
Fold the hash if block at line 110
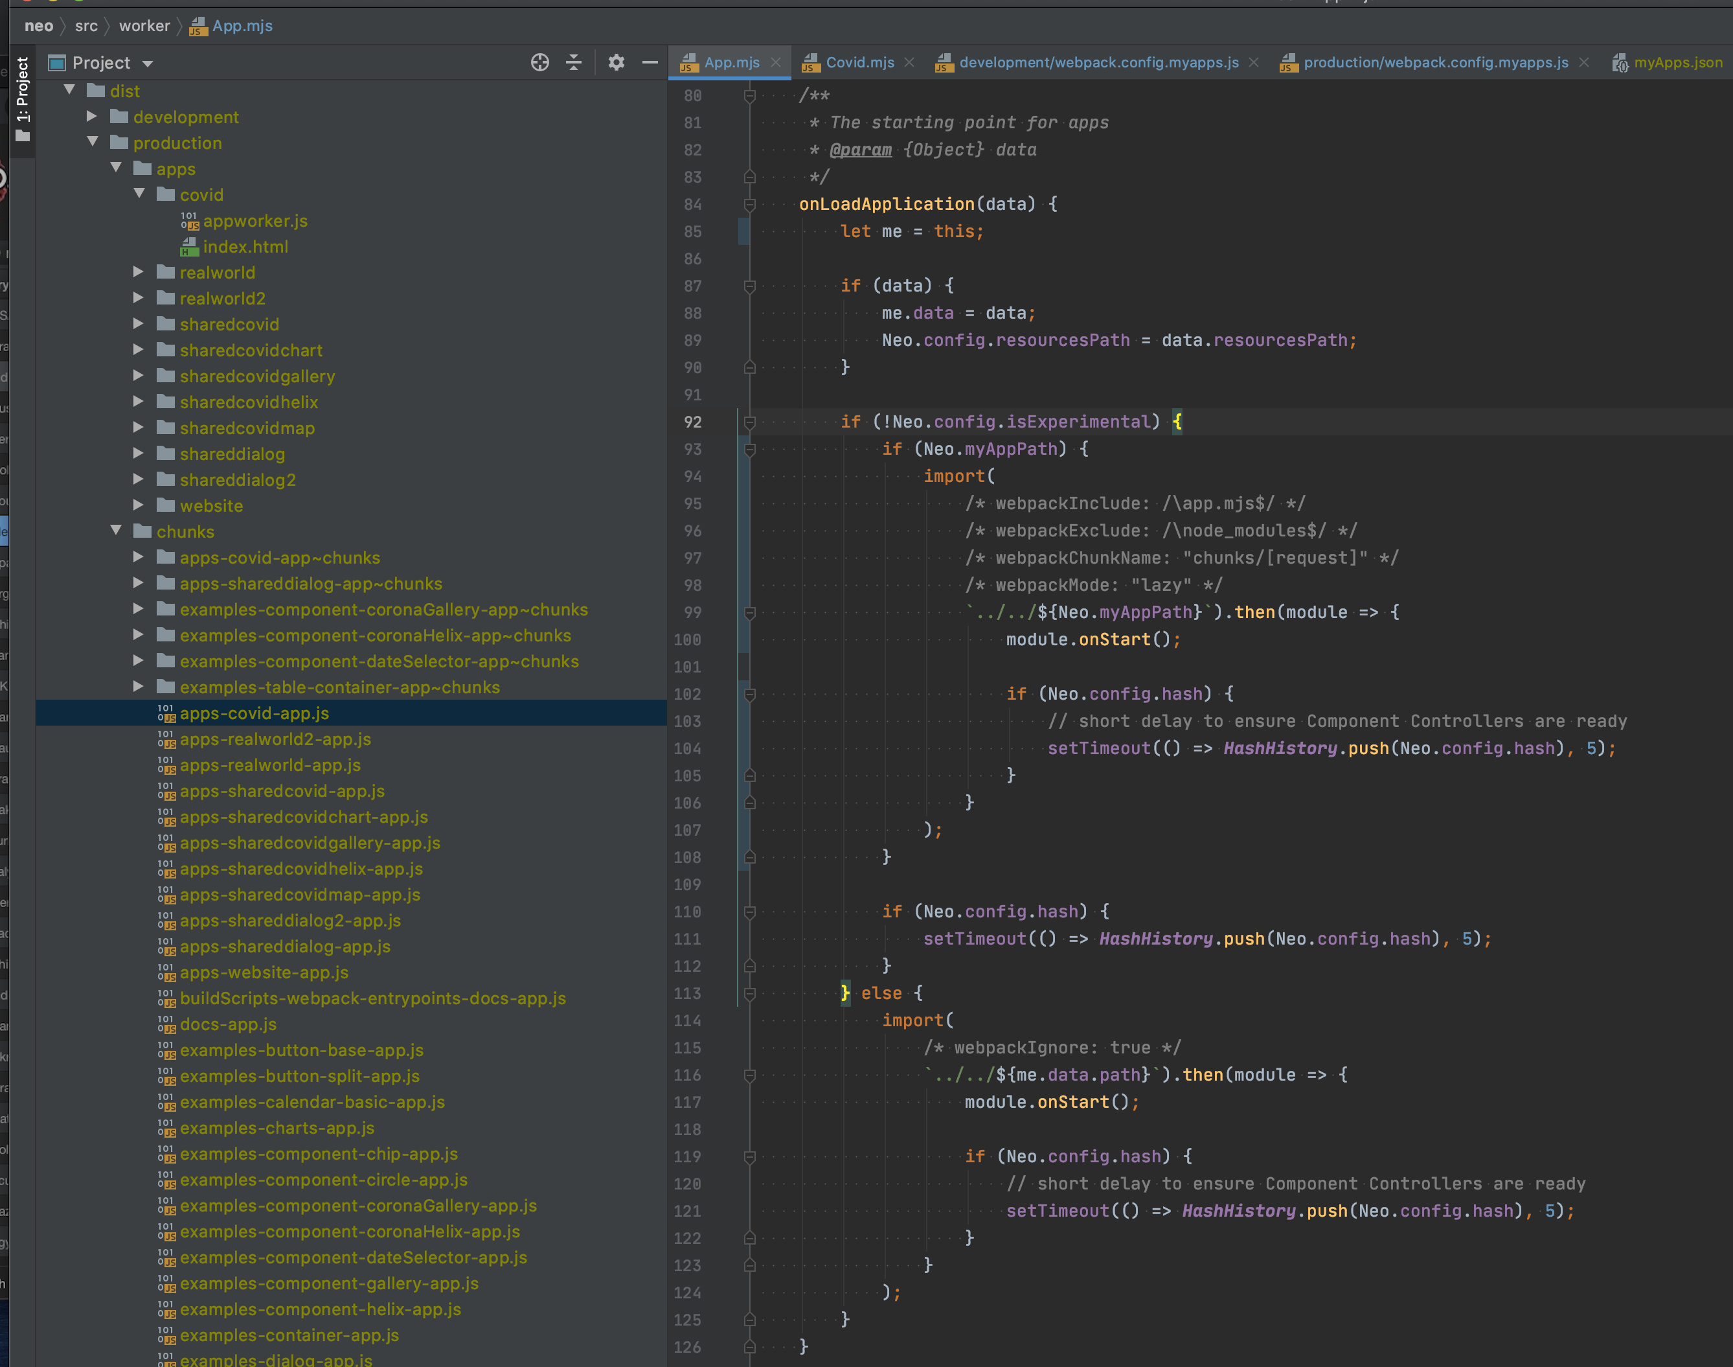[750, 912]
